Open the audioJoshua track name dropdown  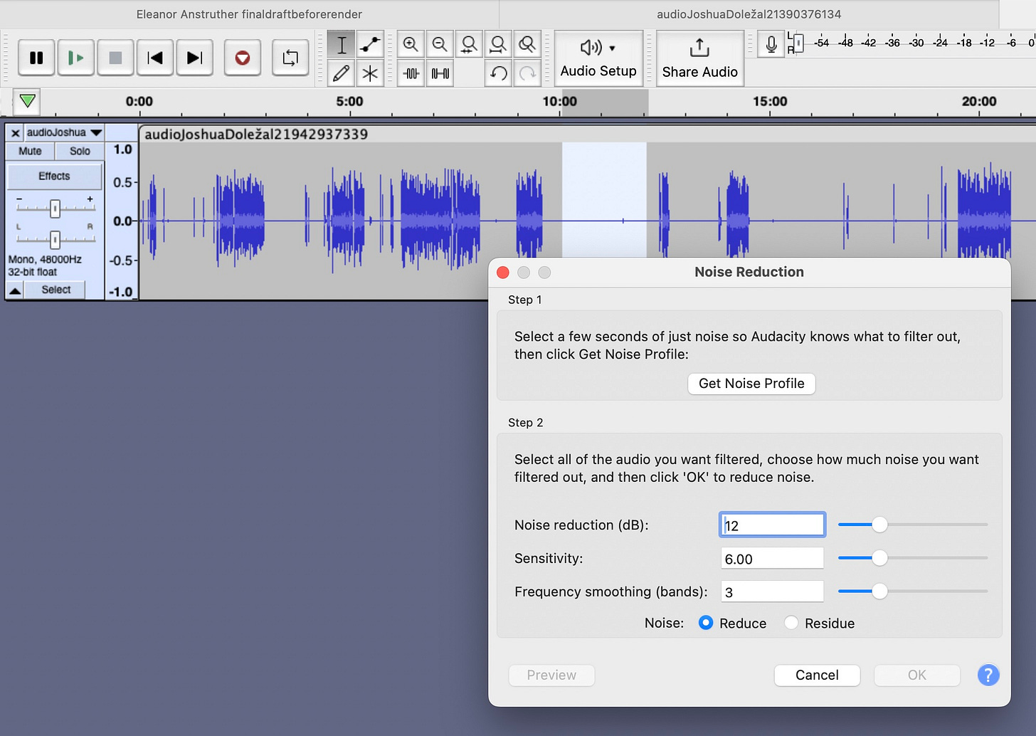(x=96, y=132)
